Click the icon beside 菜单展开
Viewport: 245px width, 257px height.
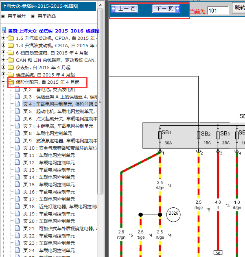tap(3, 16)
